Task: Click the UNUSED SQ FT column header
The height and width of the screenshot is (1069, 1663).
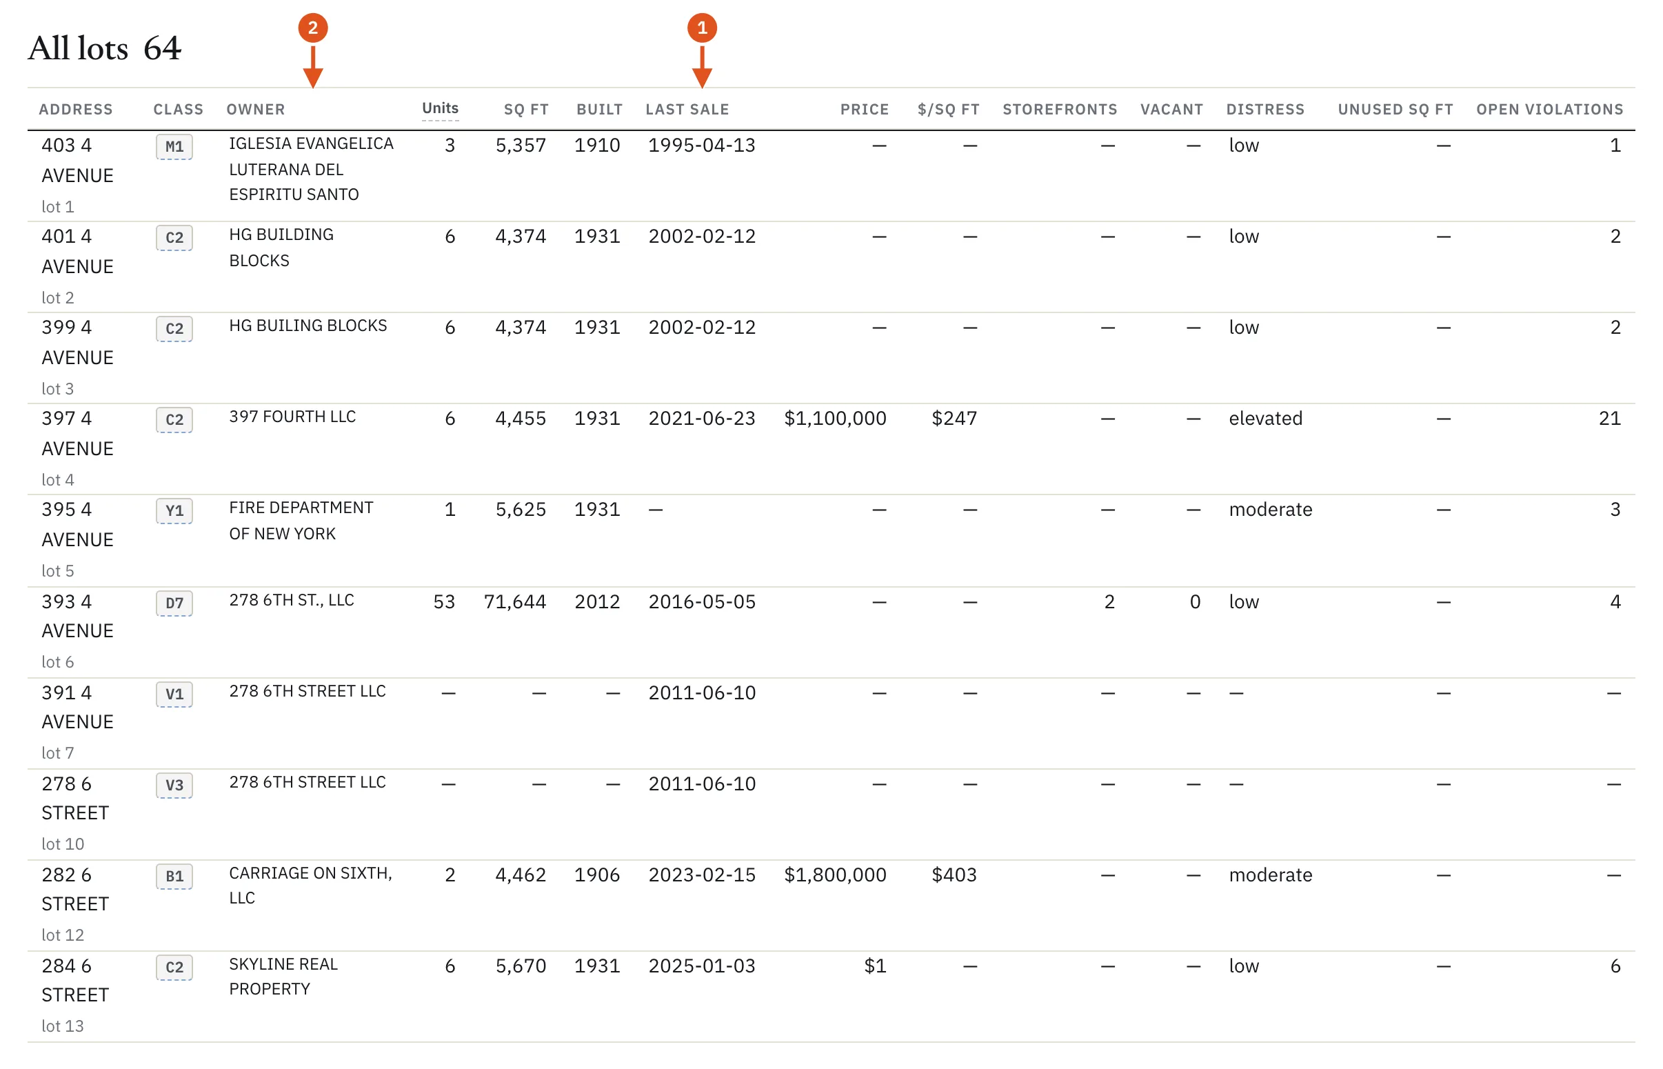Action: coord(1395,110)
